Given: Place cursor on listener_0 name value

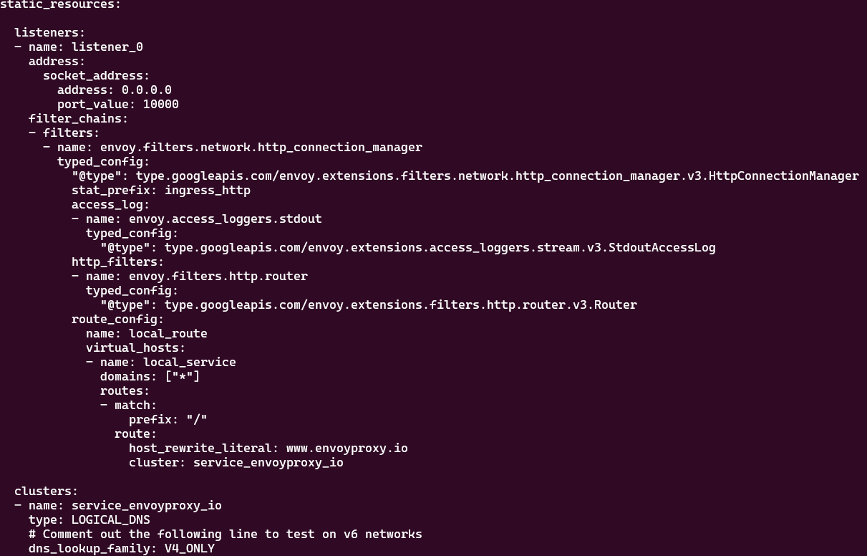Looking at the screenshot, I should [x=107, y=47].
